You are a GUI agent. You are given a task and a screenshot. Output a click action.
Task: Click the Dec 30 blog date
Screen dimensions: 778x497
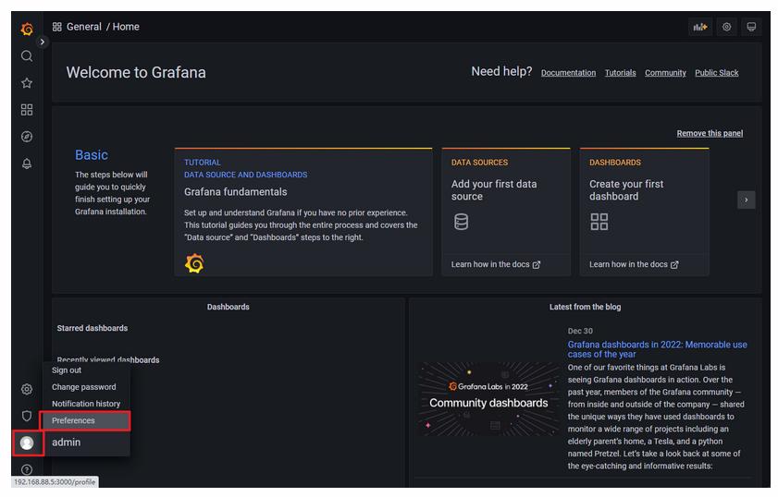click(580, 331)
